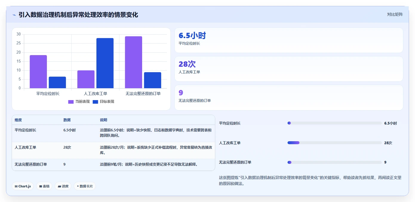Image resolution: width=415 pixels, height=202 pixels.
Task: Click the 人工改库工单 chart x-axis label
Action: (x=96, y=94)
